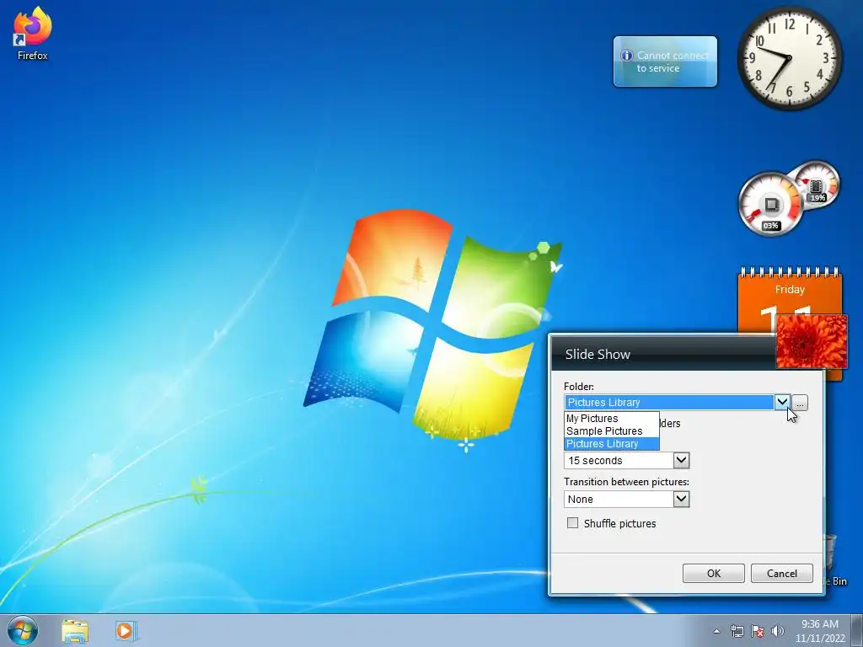
Task: Click the Start button orb
Action: click(23, 630)
